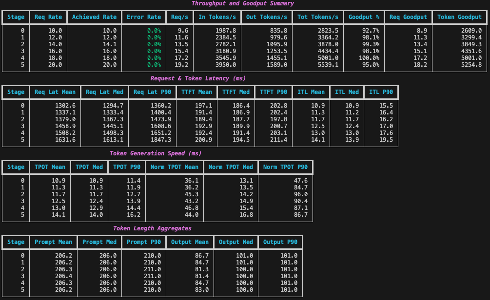Select the Tot Tokens/s value "2823.5"

pos(328,31)
